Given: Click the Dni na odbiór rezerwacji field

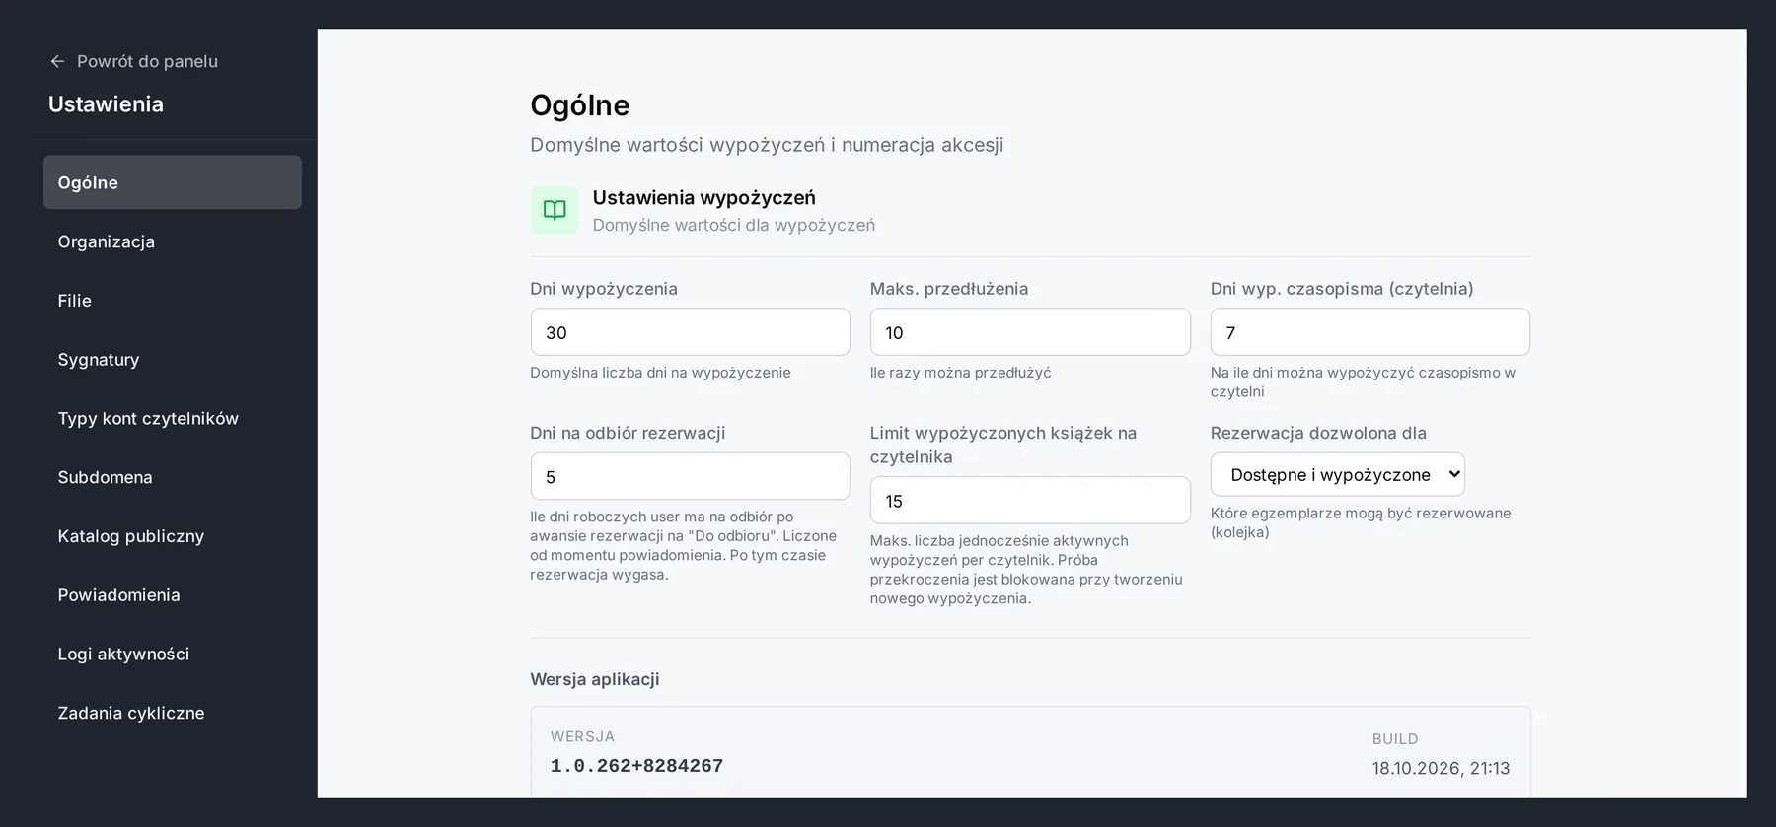Looking at the screenshot, I should [x=690, y=476].
